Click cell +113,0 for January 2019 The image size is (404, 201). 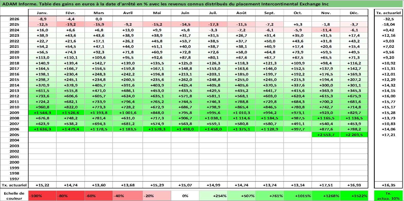click(42, 58)
